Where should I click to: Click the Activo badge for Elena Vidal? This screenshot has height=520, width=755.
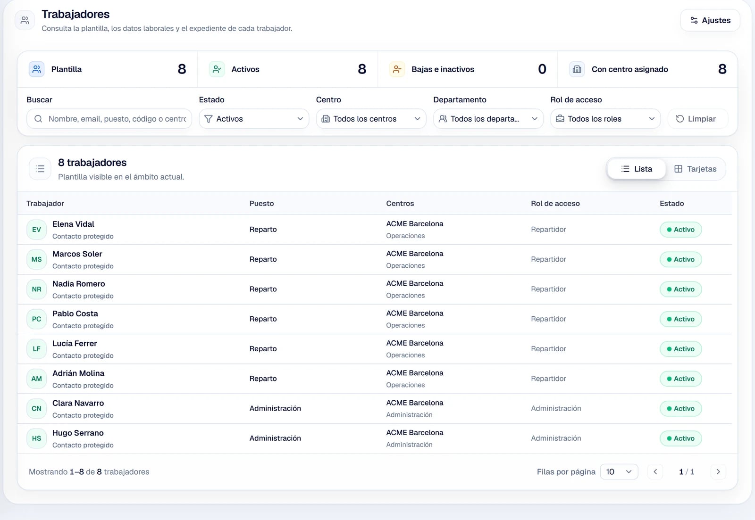[680, 230]
